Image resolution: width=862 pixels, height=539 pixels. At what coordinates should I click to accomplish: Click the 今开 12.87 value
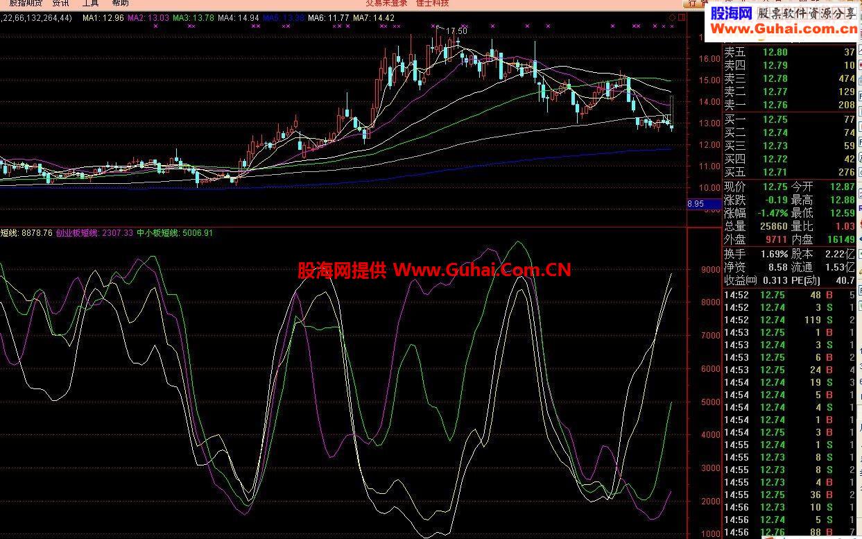[x=842, y=187]
